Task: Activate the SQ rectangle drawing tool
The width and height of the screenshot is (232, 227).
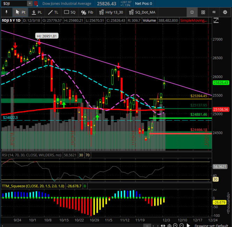Action: (x=70, y=12)
